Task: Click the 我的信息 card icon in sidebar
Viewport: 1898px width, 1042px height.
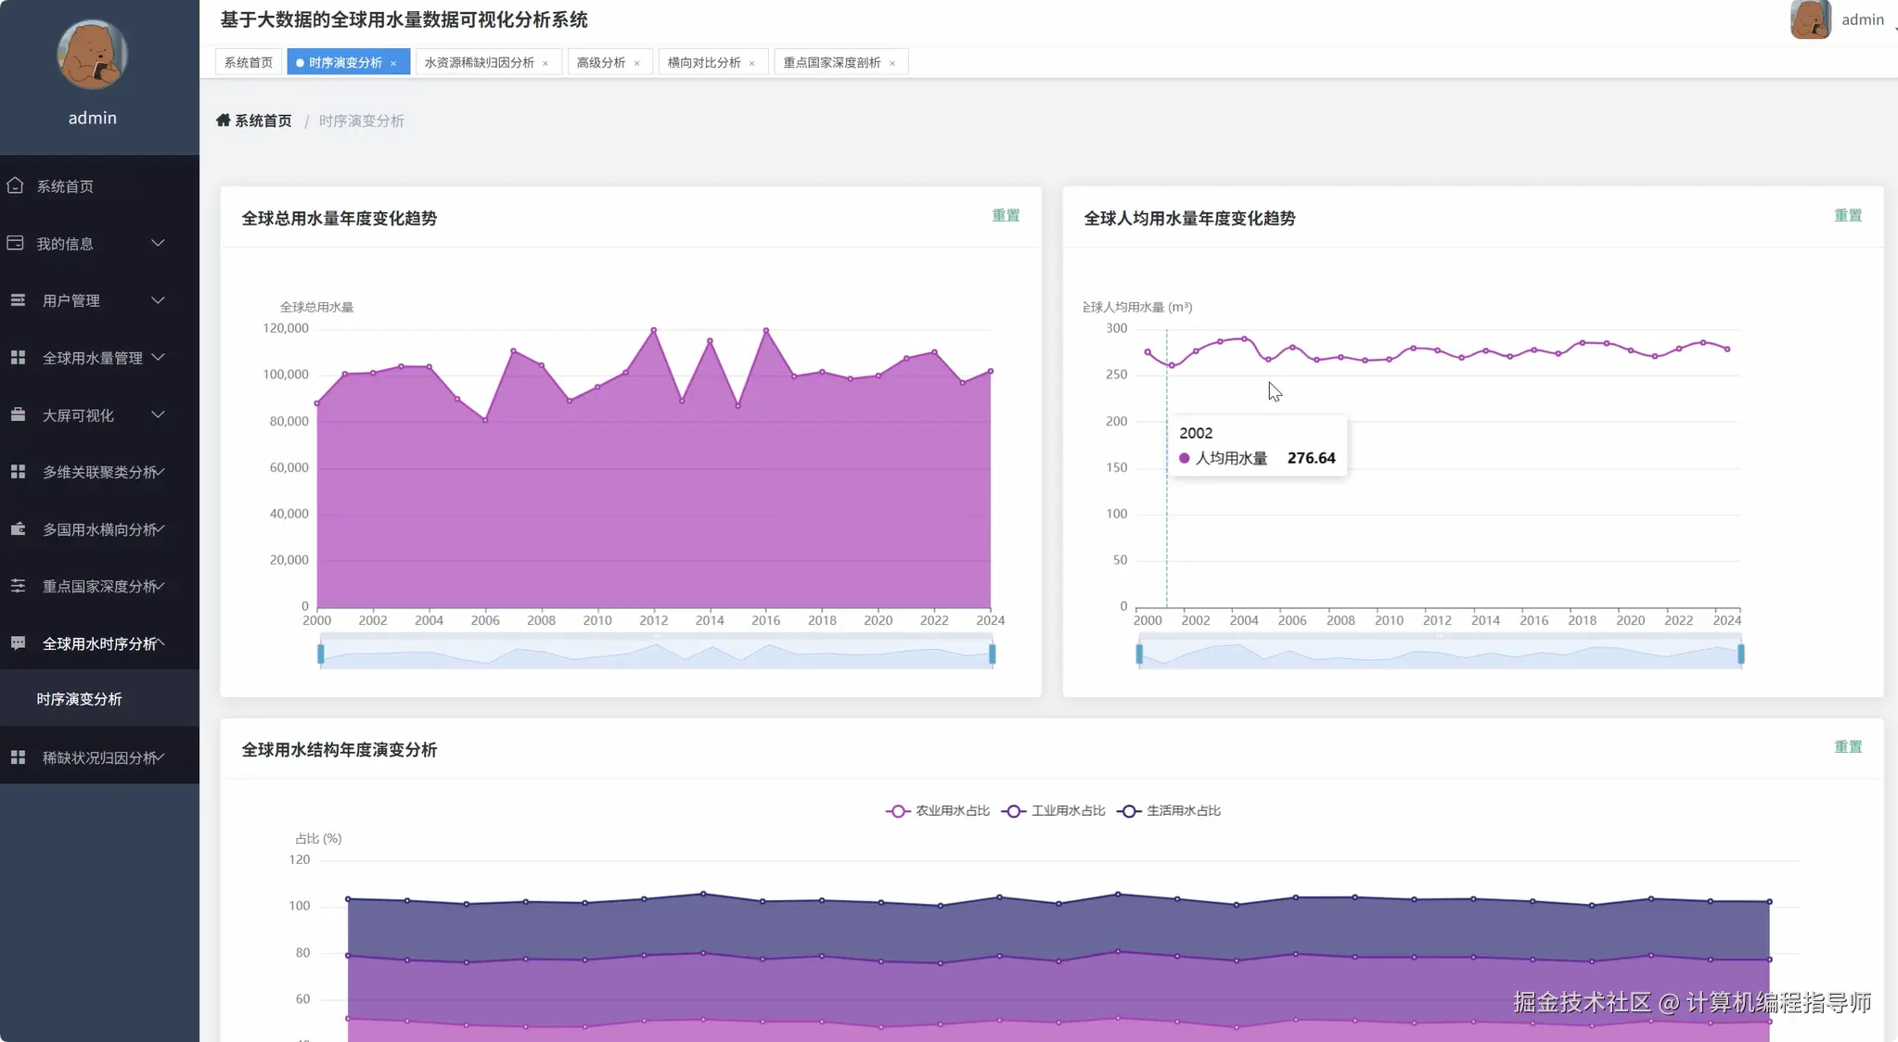Action: pyautogui.click(x=15, y=243)
